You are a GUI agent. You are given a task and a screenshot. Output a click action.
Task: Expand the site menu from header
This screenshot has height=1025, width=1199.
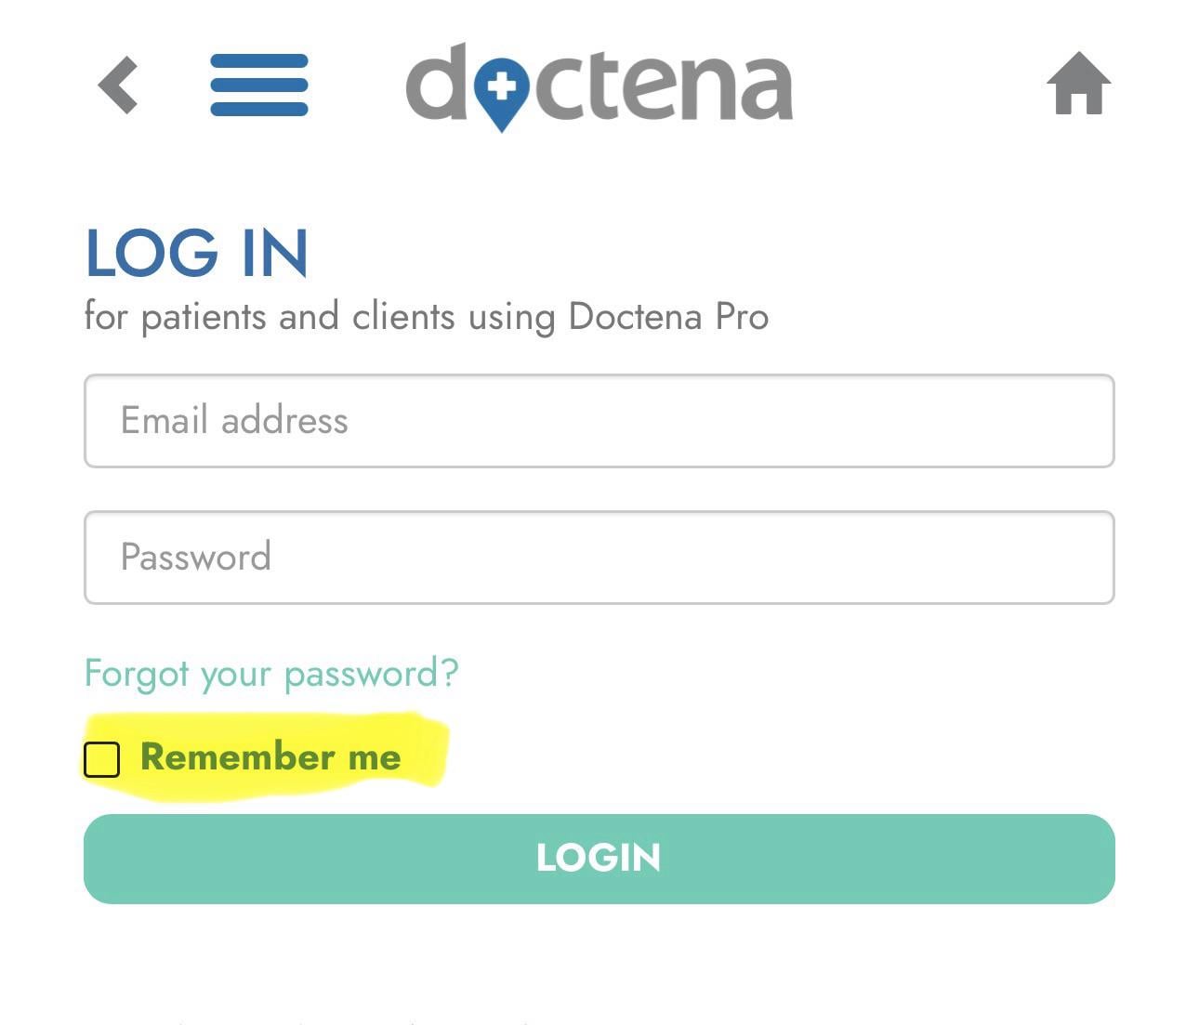[x=258, y=85]
